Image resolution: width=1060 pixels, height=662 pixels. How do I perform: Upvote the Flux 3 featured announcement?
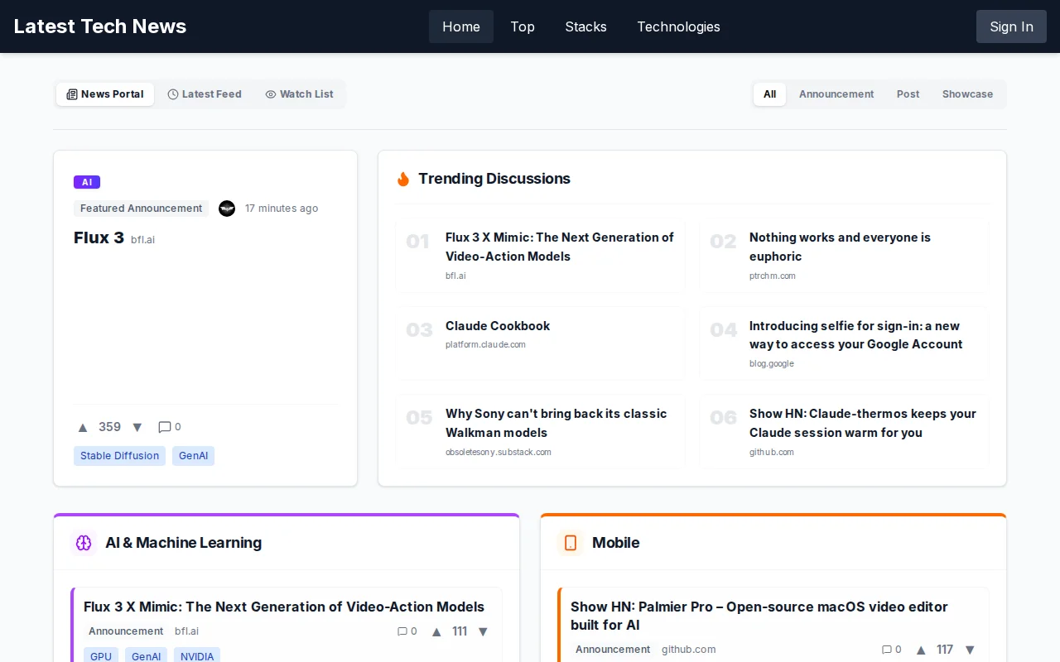(83, 428)
